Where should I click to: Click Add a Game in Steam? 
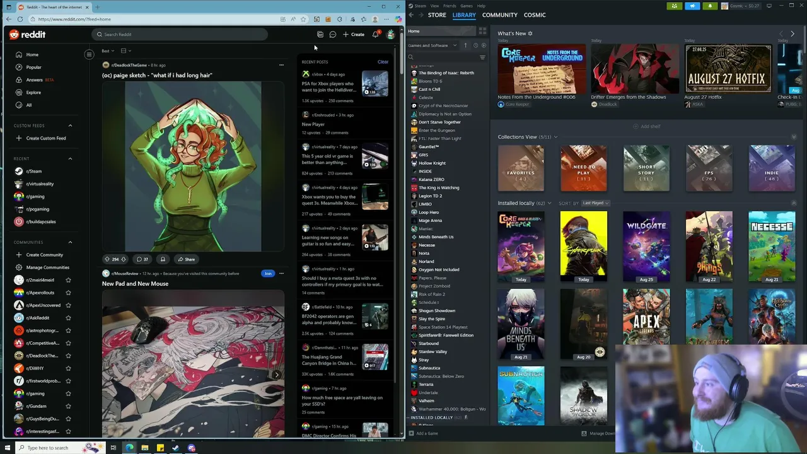click(423, 433)
